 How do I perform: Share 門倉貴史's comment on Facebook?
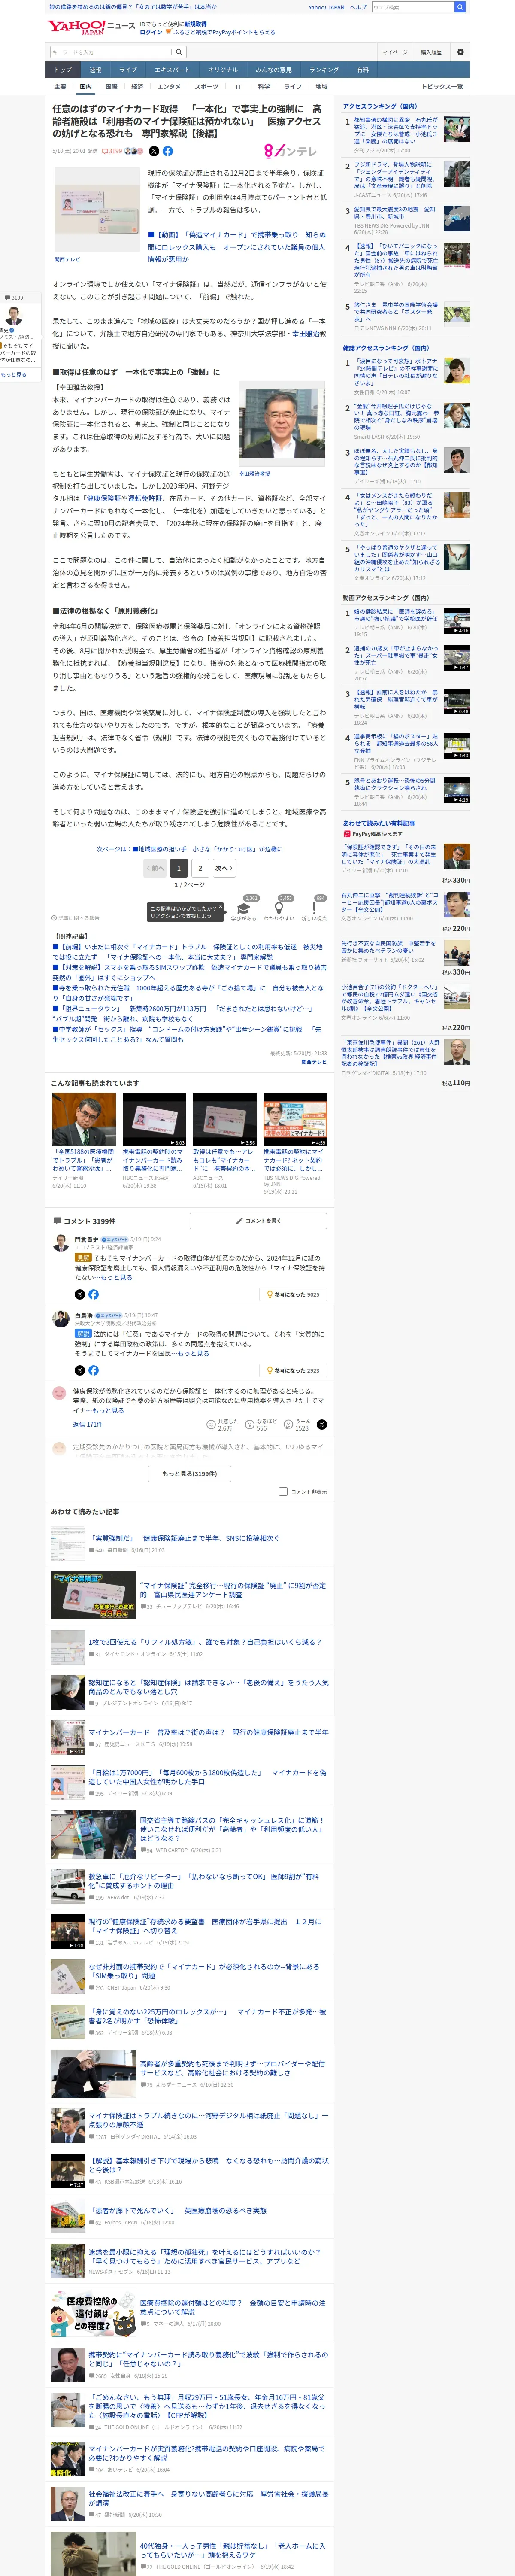click(x=93, y=1294)
